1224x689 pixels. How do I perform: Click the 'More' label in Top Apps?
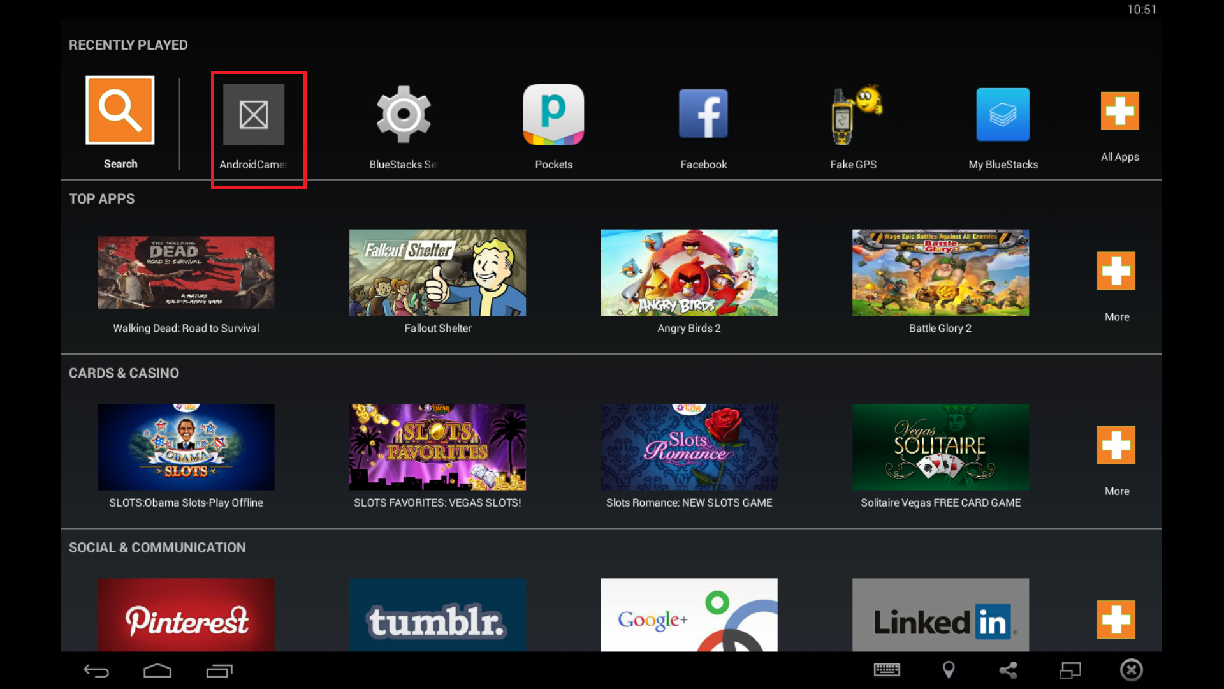(1117, 316)
